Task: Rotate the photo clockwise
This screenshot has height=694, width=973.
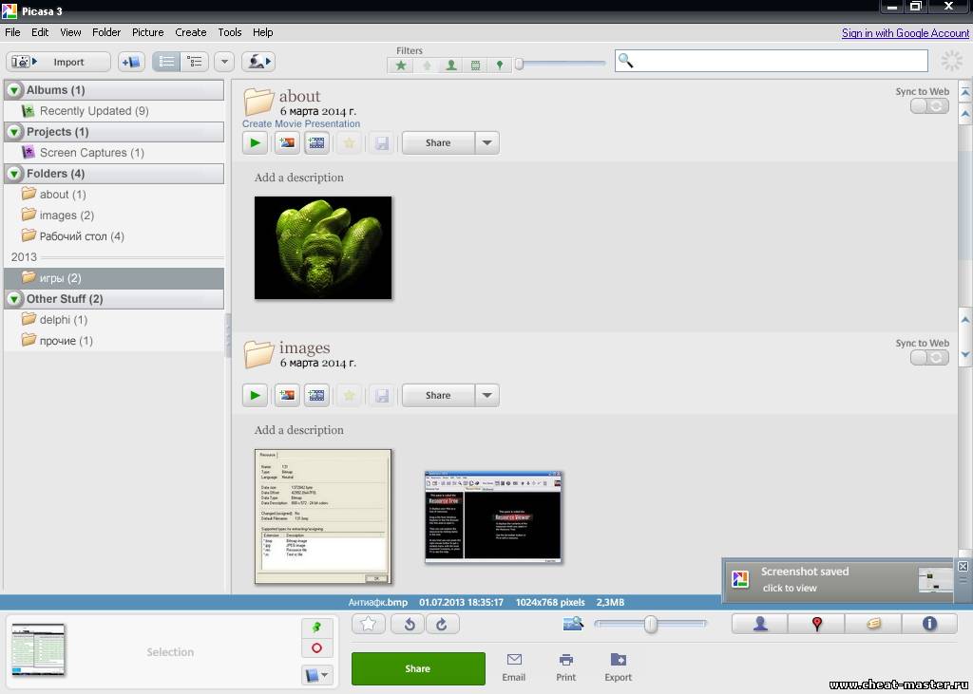Action: point(442,624)
